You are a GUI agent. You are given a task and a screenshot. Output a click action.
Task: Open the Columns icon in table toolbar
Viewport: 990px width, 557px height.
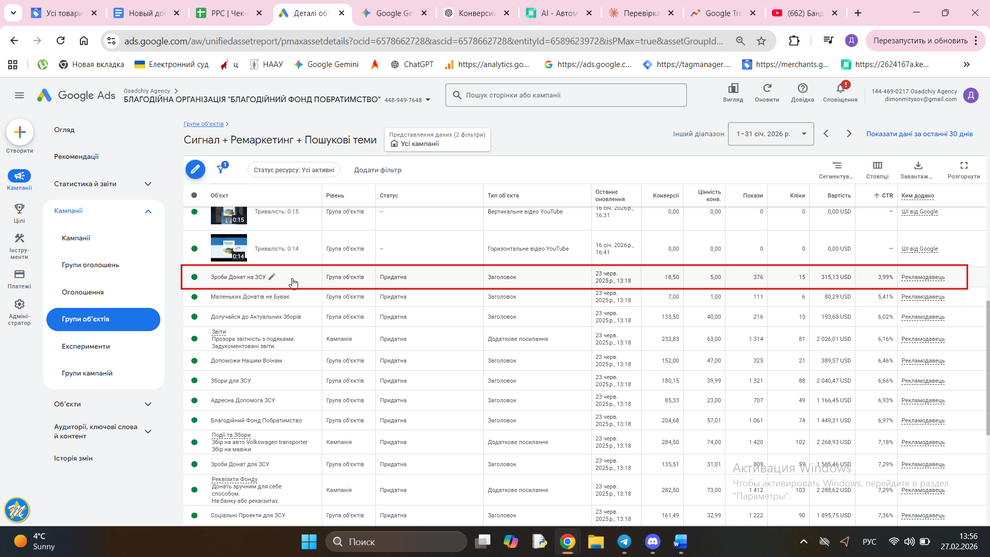[877, 166]
